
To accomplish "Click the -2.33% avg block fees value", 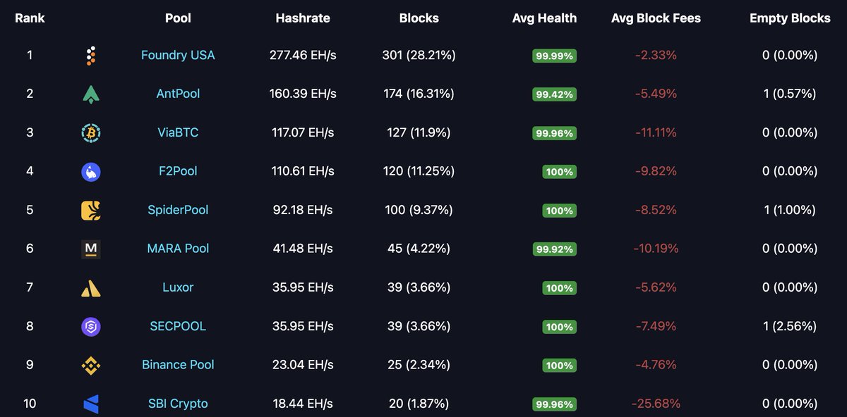I will (x=656, y=55).
